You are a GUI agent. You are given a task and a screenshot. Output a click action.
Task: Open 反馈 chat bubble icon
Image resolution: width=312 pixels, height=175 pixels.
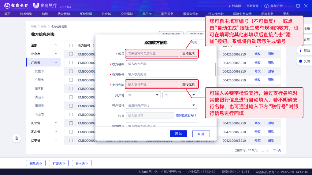pos(301,61)
